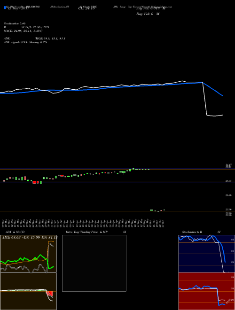Viewport: 235px width, 310px height.
Task: Click the 'Day Vol: 0 M' label
Action: (148, 14)
